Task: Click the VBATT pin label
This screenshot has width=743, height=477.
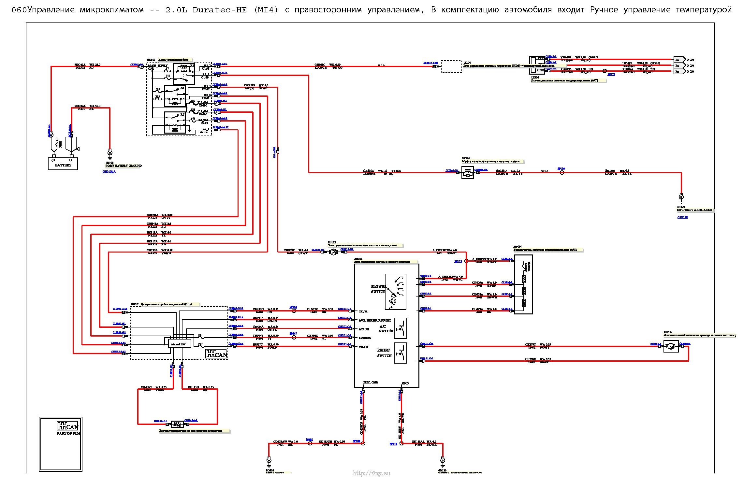Action: 363,347
